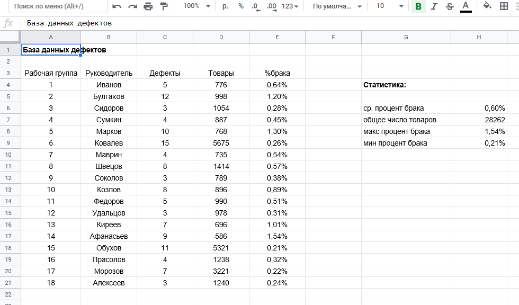
Task: Select column E header
Action: click(x=277, y=38)
